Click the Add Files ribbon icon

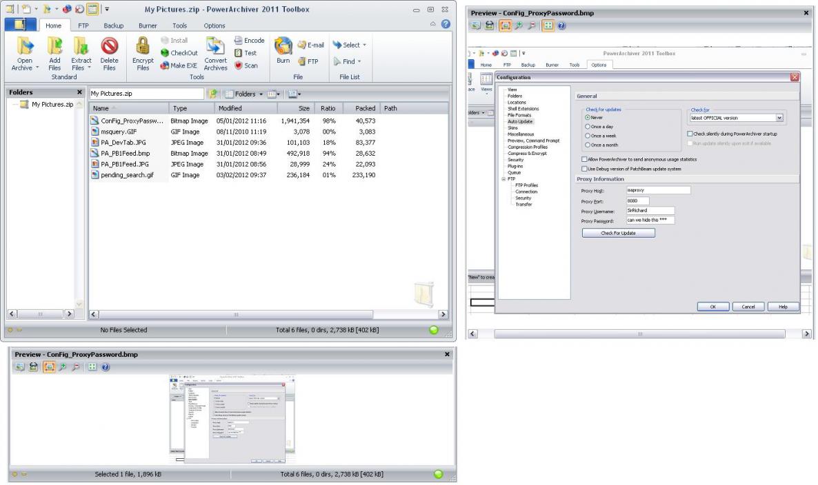54,47
